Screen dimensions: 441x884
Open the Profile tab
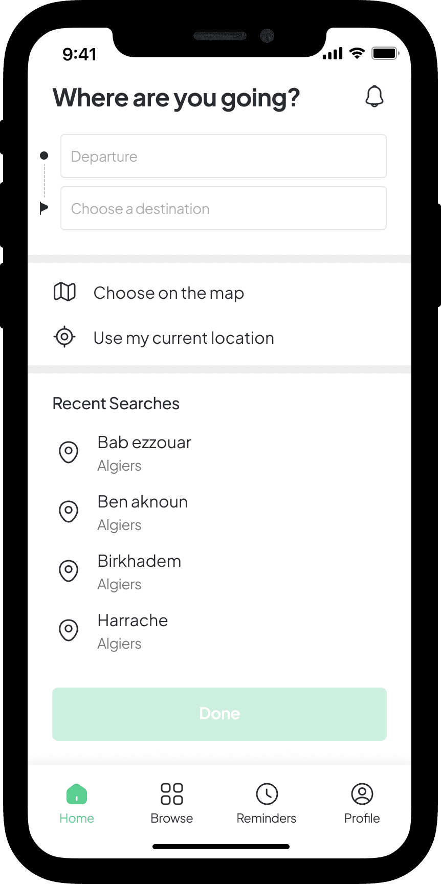362,804
